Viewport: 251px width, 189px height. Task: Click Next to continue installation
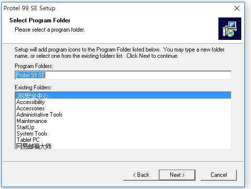(x=177, y=175)
